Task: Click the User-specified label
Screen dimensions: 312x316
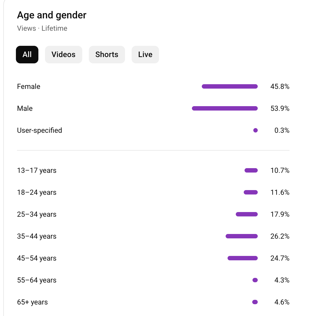Action: [39, 130]
